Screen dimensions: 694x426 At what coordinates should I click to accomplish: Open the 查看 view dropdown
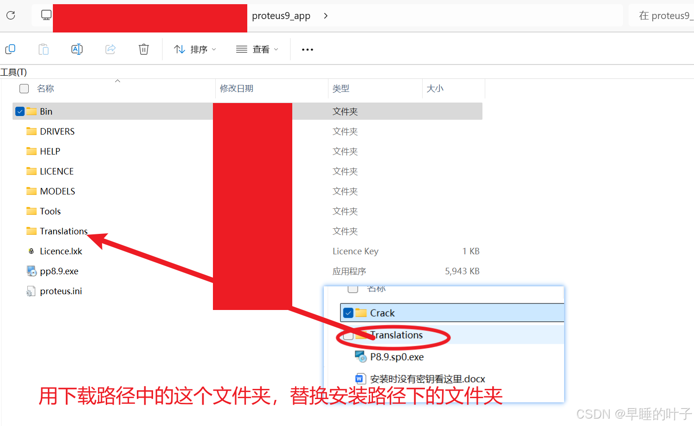coord(257,49)
